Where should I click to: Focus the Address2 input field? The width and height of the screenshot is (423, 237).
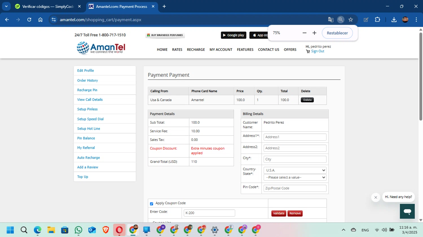(x=295, y=148)
